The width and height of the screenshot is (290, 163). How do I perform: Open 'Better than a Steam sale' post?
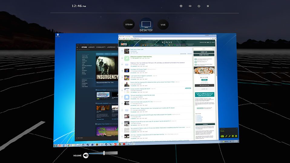[x=137, y=50]
